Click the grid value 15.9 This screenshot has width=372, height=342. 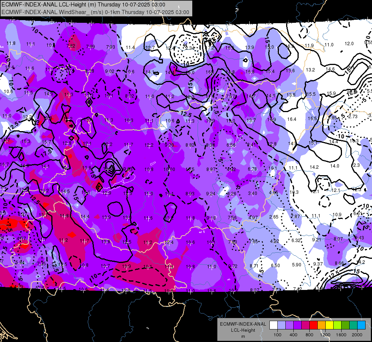click(331, 93)
